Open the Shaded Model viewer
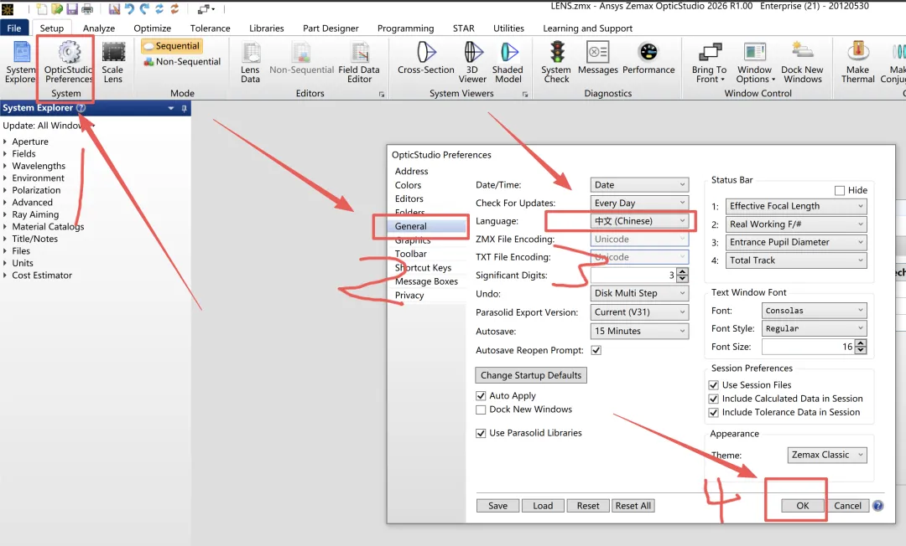Image resolution: width=906 pixels, height=546 pixels. (x=508, y=62)
